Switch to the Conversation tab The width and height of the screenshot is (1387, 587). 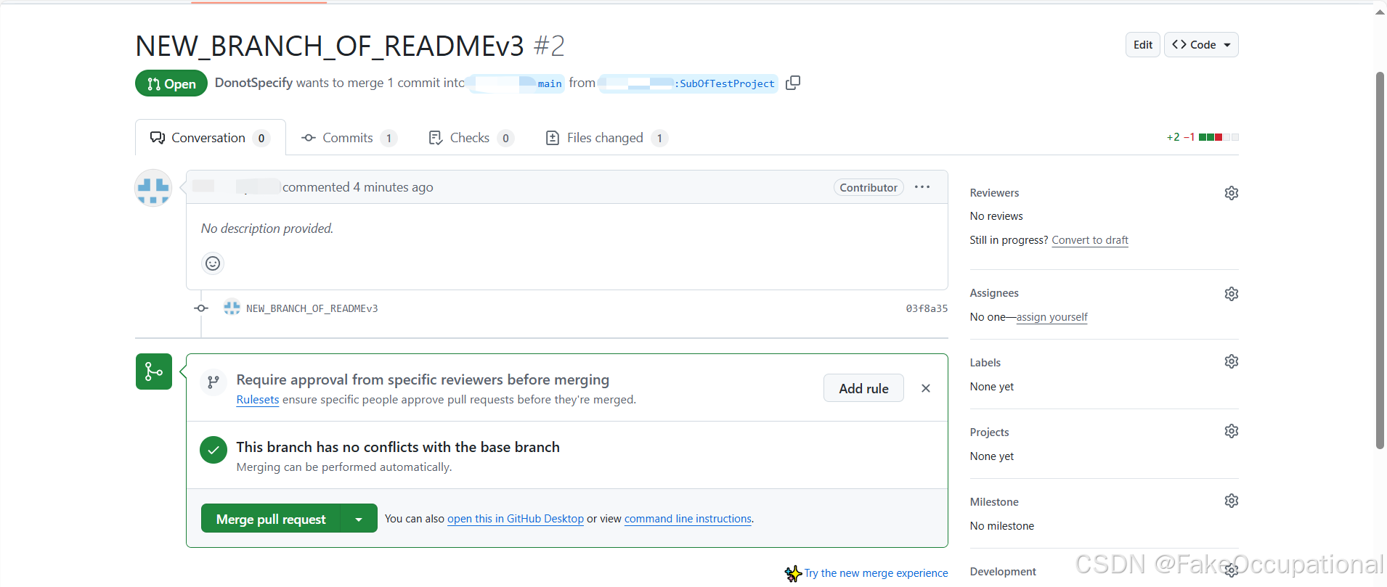211,138
